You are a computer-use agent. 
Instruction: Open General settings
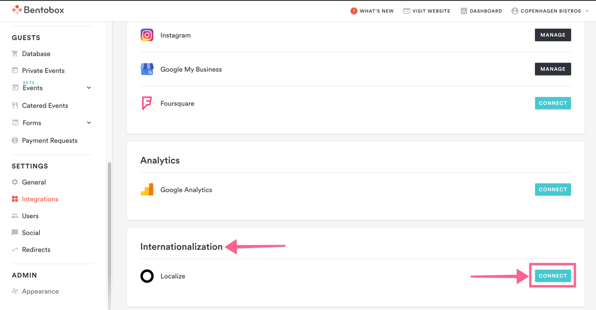(x=34, y=182)
